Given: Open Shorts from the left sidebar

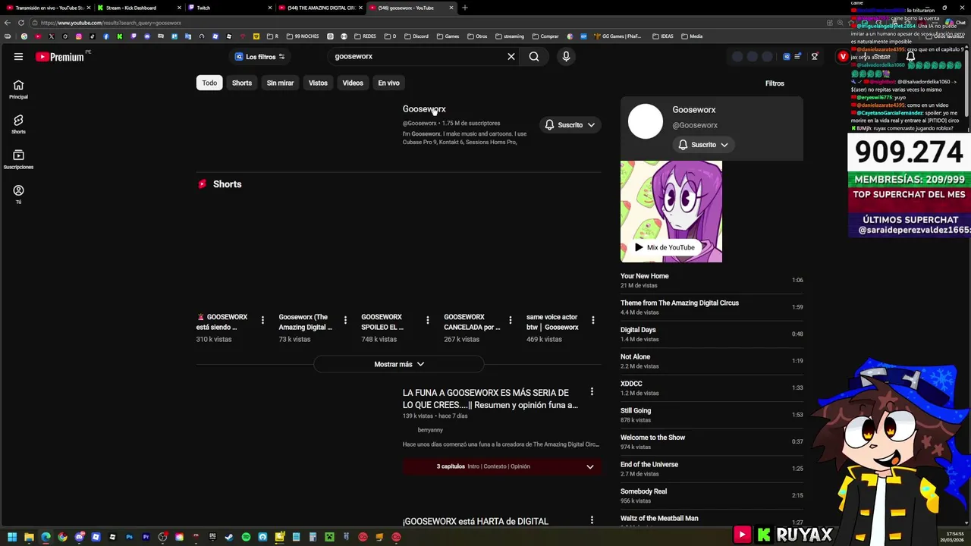Looking at the screenshot, I should pyautogui.click(x=18, y=124).
